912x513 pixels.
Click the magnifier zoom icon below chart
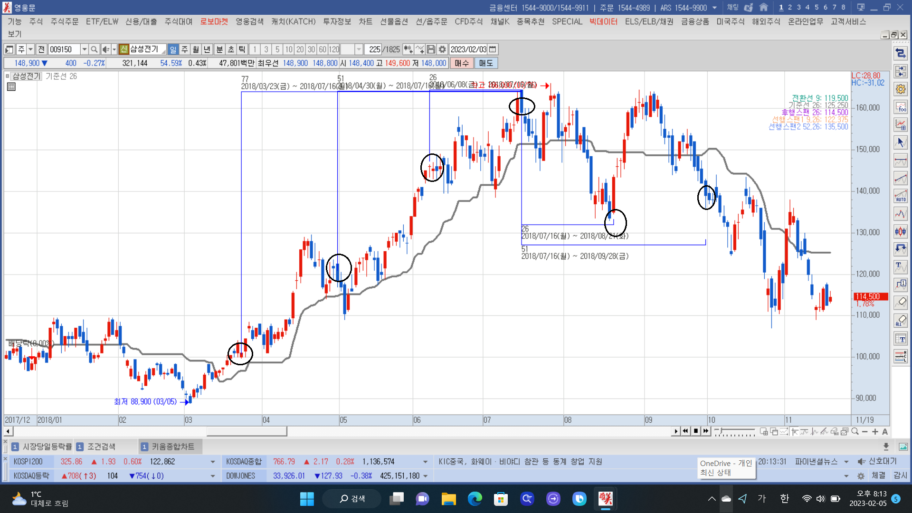coord(855,431)
